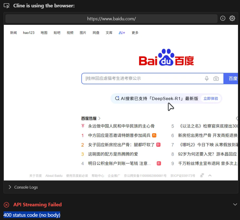This screenshot has height=220, width=240.
Task: Open browser settings gear icon
Action: [232, 18]
